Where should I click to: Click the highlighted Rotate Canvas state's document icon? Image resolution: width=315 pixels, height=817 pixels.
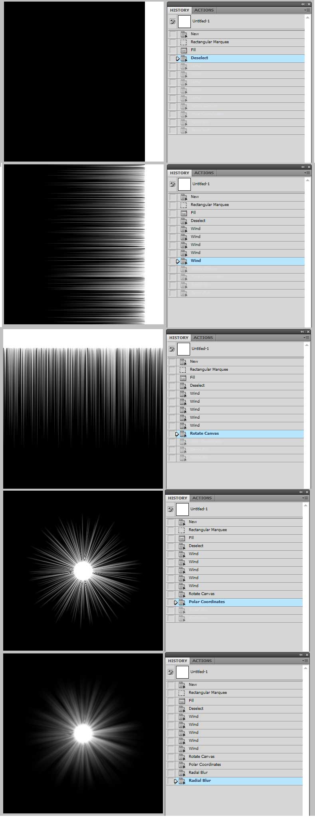[x=183, y=433]
